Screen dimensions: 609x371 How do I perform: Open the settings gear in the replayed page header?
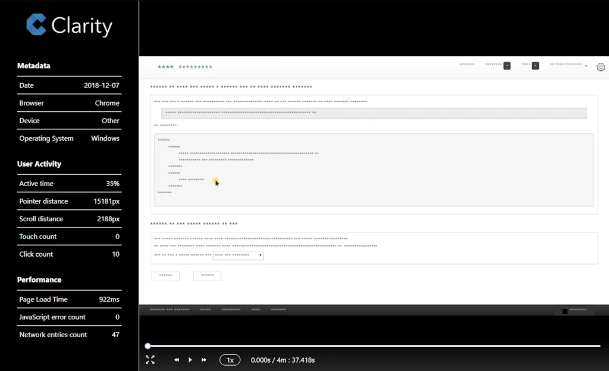click(601, 67)
